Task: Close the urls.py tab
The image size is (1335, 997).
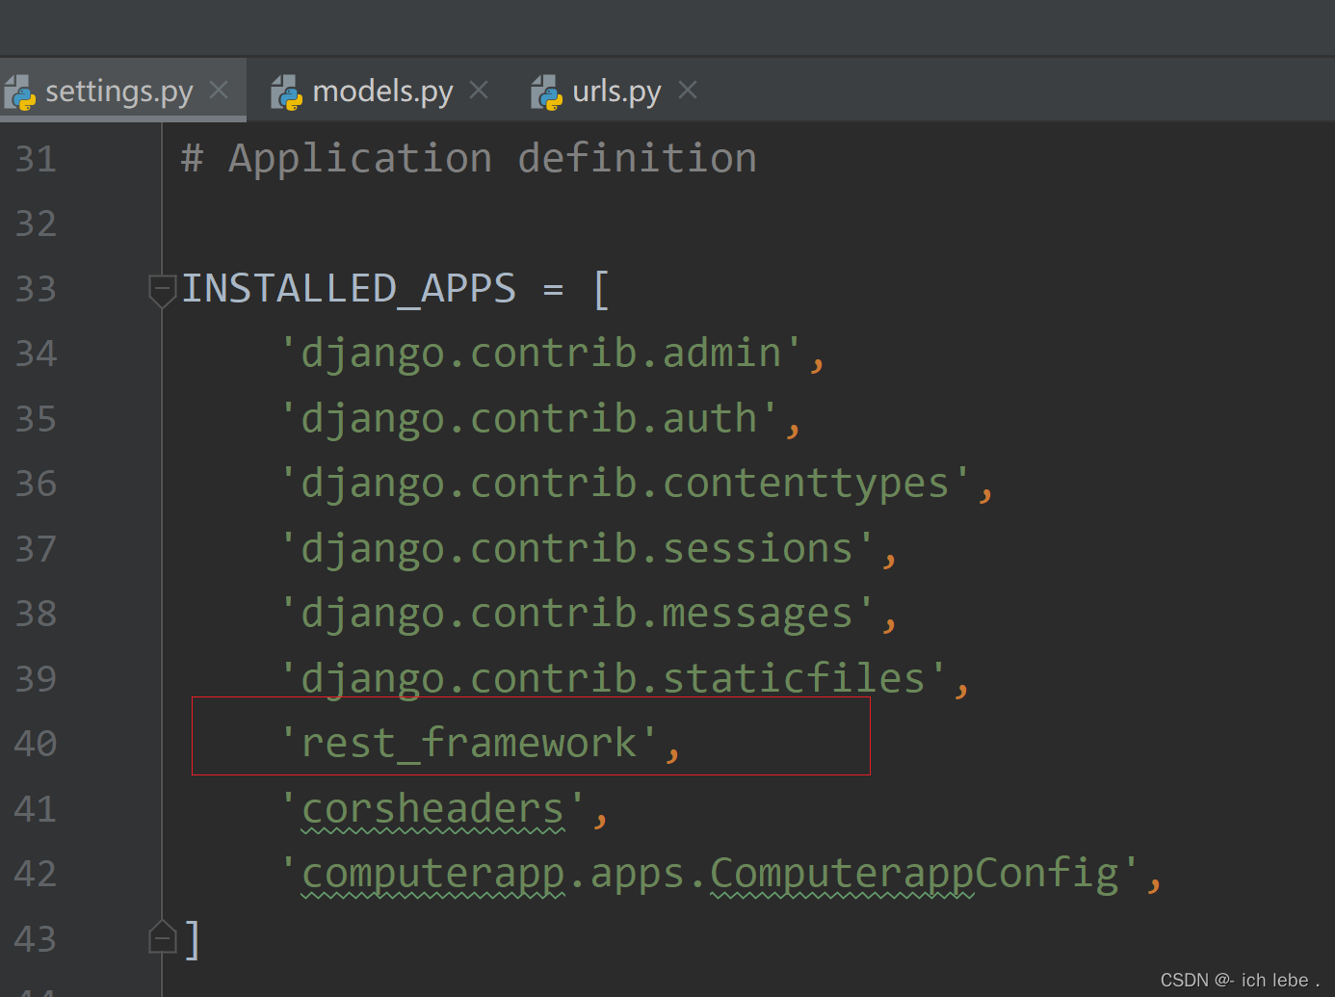Action: click(x=688, y=90)
